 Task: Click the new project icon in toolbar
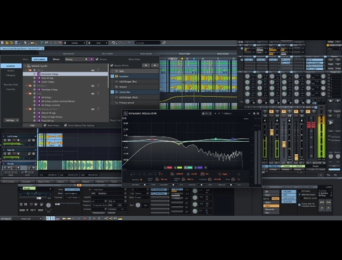click(2, 43)
